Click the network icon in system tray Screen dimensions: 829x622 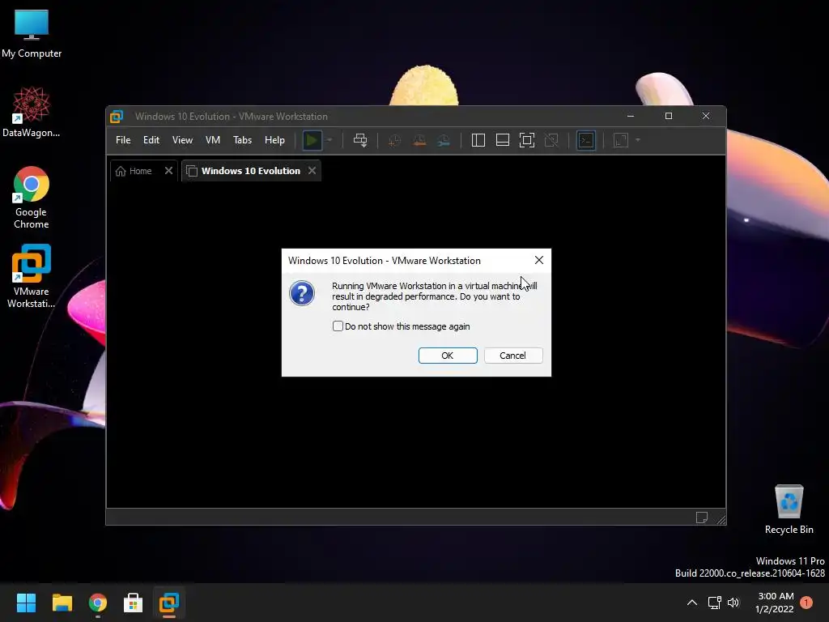click(x=714, y=603)
